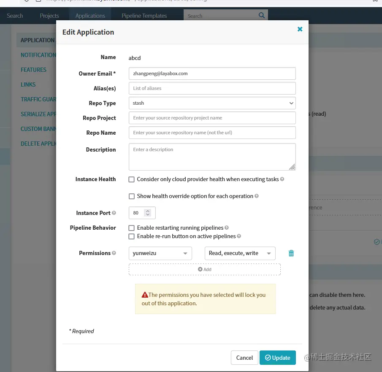Select TRAFFIC GUARDS in the config sidebar
Screen dimensions: 382x372
click(38, 99)
